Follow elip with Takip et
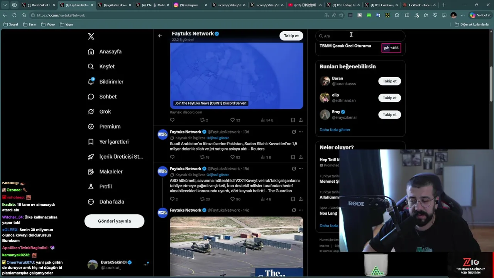The height and width of the screenshot is (278, 494). click(x=389, y=98)
